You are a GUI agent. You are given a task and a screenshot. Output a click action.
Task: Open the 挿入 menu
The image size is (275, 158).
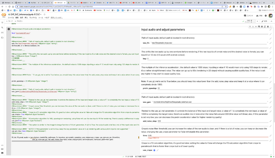(26, 18)
